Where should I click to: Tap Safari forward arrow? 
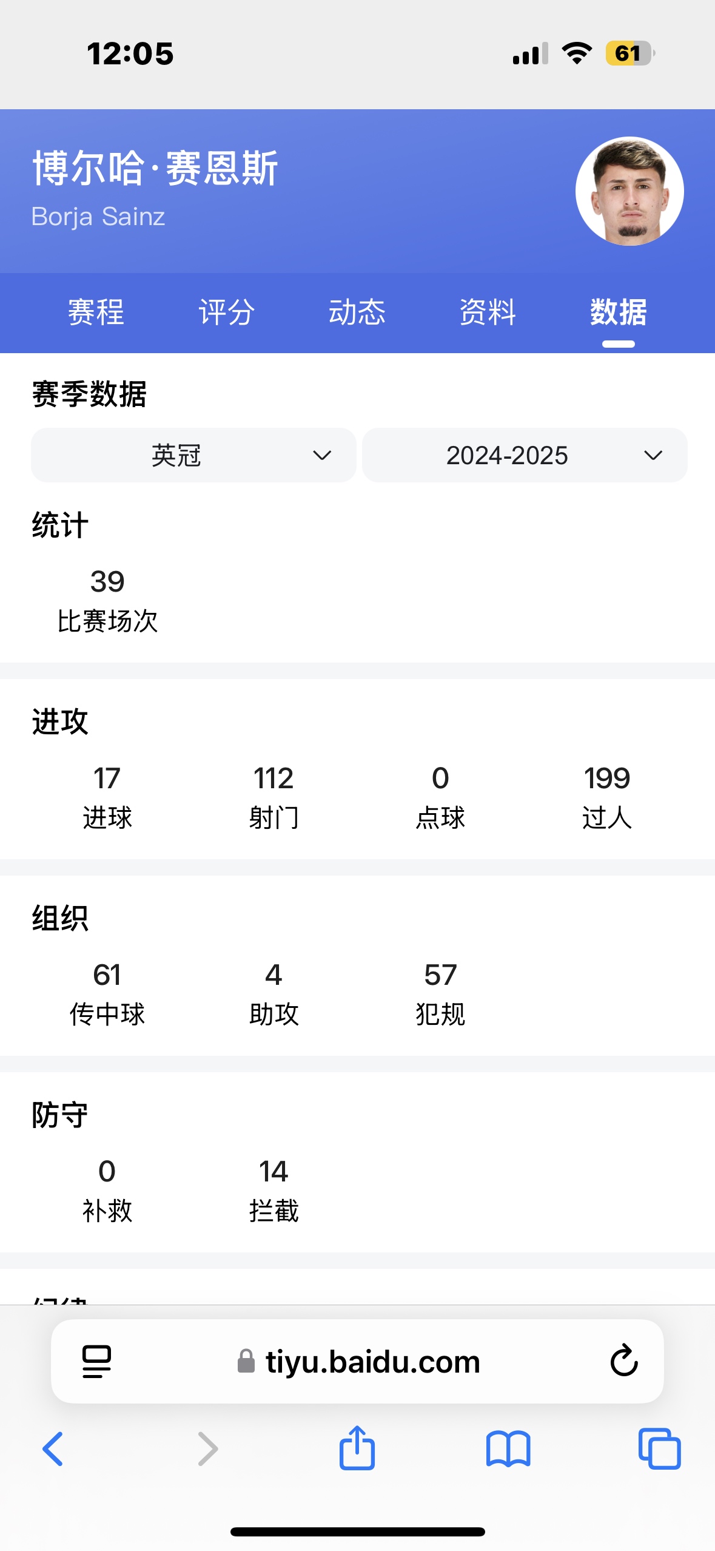coord(207,1449)
